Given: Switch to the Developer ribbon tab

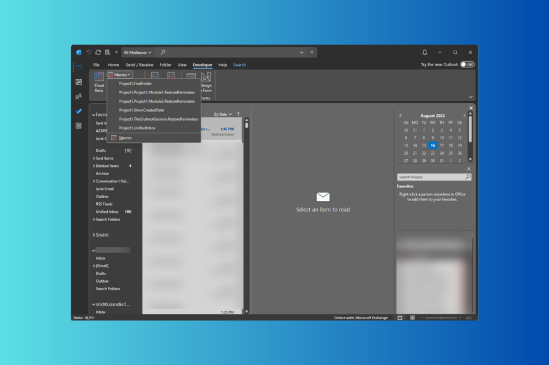Looking at the screenshot, I should tap(202, 64).
